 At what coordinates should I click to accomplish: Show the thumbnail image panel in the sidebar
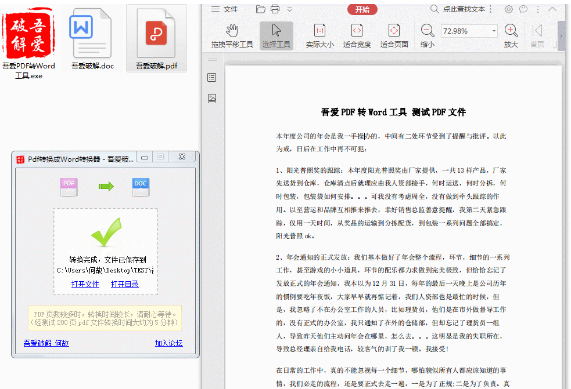pos(212,99)
